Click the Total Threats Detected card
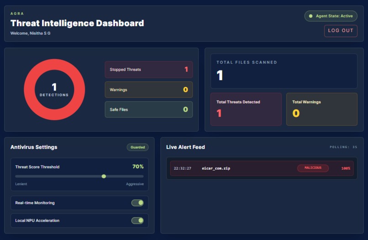This screenshot has width=368, height=240. click(x=246, y=109)
